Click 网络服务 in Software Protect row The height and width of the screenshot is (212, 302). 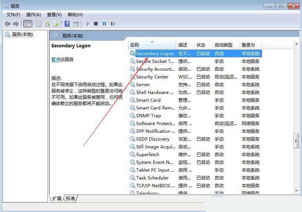click(251, 124)
